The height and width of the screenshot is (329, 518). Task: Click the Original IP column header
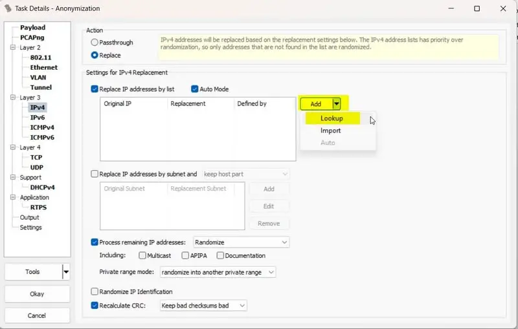[134, 103]
